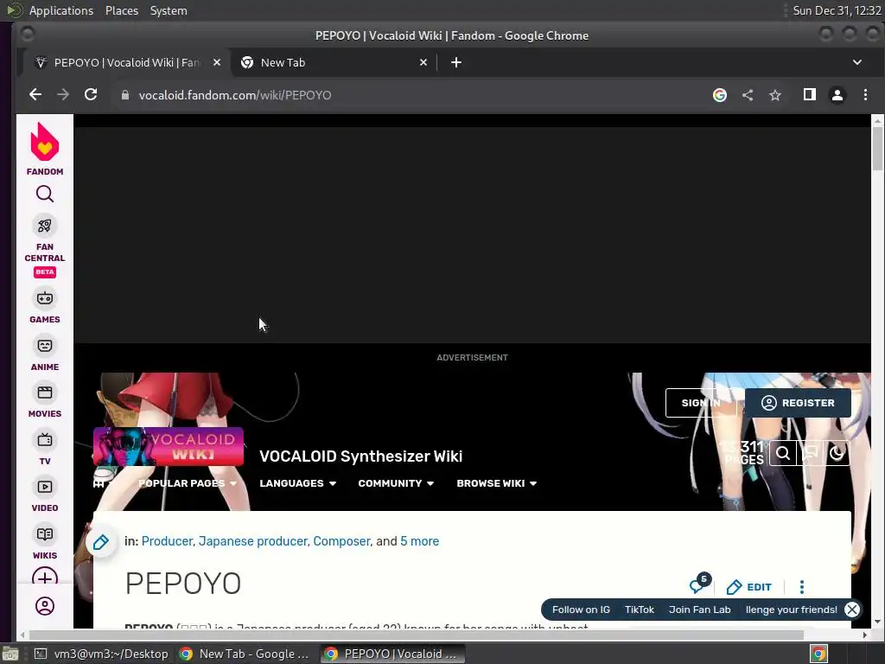Click Follow on IG link
Image resolution: width=885 pixels, height=664 pixels.
click(581, 610)
